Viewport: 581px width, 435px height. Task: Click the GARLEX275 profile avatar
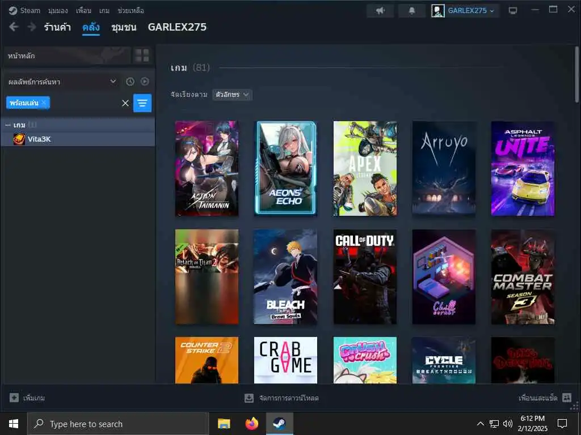click(x=438, y=11)
